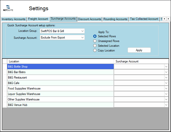Select the Food Suppplies Warehouse row
171x132 pixels.
60,88
